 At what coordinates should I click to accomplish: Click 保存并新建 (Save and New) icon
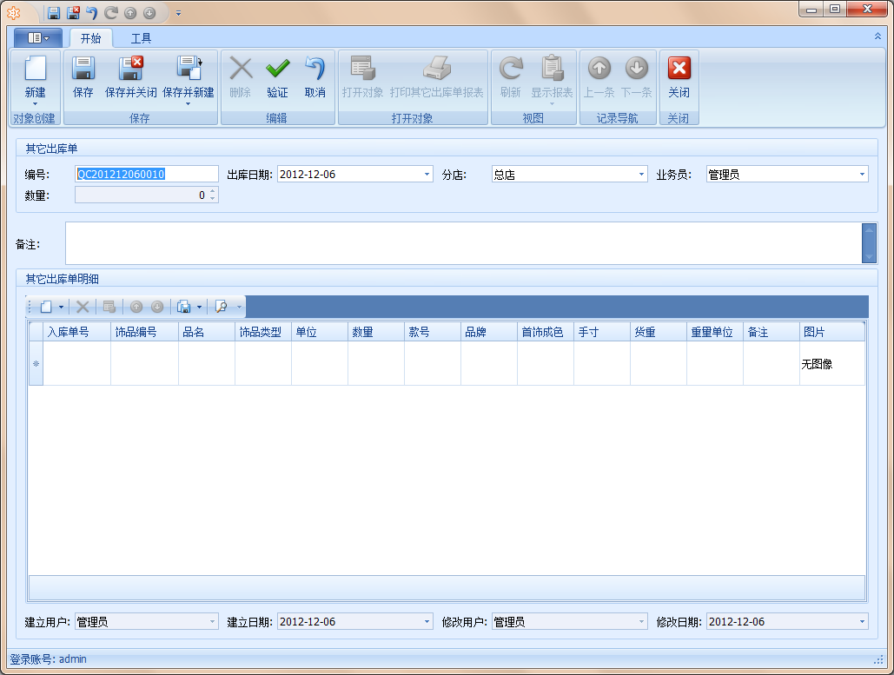click(189, 69)
